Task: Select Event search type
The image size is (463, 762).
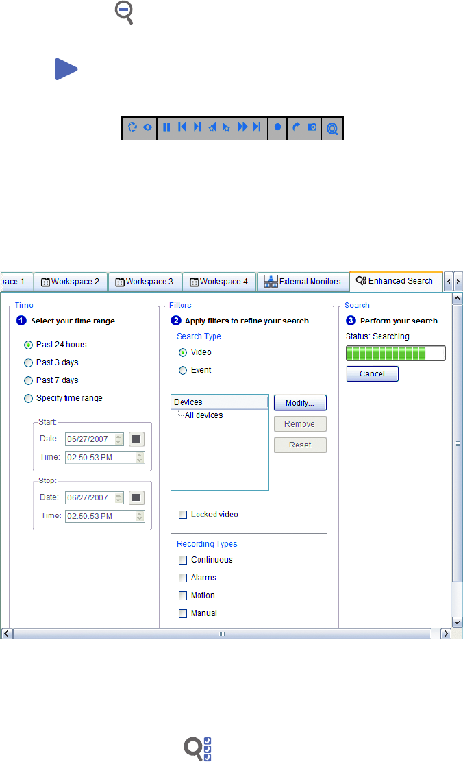Action: point(183,371)
